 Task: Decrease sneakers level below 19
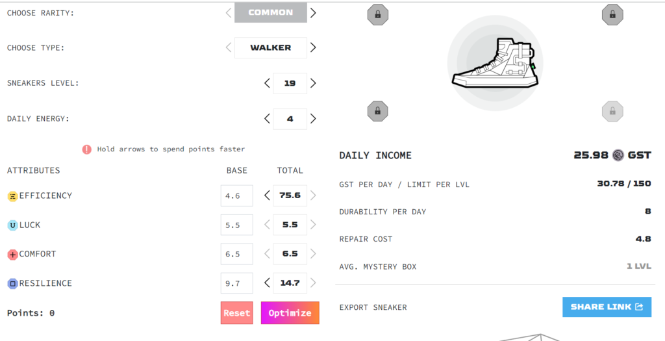coord(267,83)
